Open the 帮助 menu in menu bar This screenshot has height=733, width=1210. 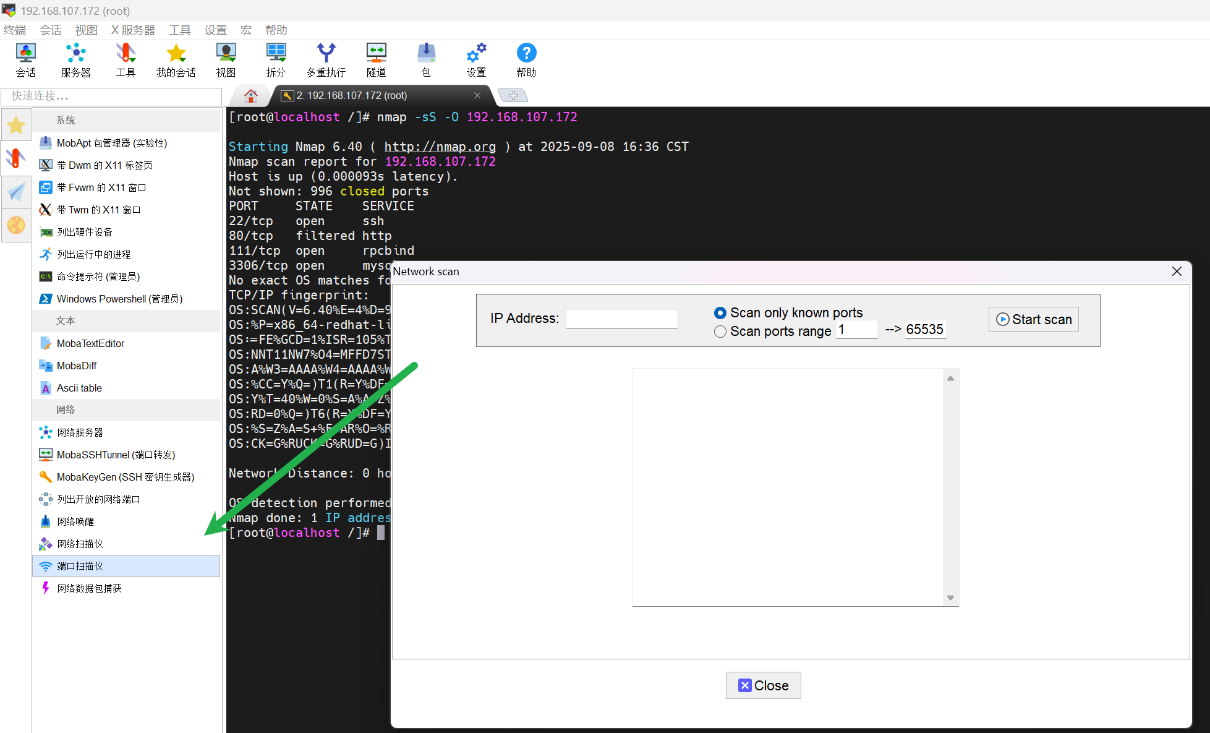[x=276, y=30]
